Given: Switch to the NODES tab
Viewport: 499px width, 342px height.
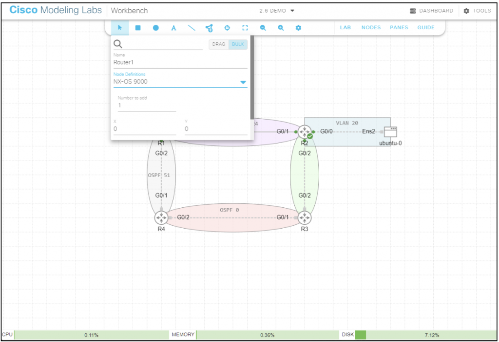Looking at the screenshot, I should [371, 27].
